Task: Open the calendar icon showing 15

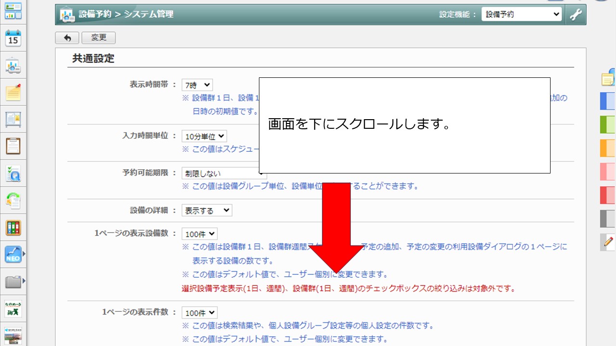Action: (13, 38)
